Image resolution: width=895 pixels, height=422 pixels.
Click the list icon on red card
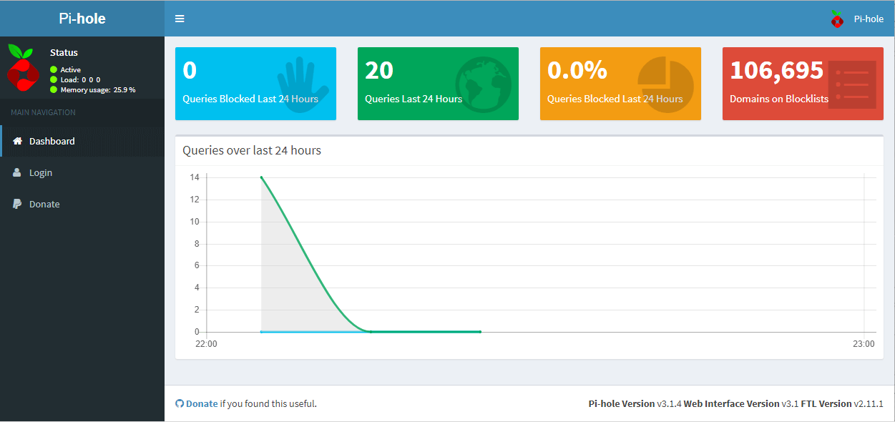point(851,84)
